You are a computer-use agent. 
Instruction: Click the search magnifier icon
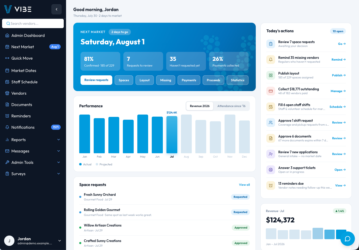8,23
